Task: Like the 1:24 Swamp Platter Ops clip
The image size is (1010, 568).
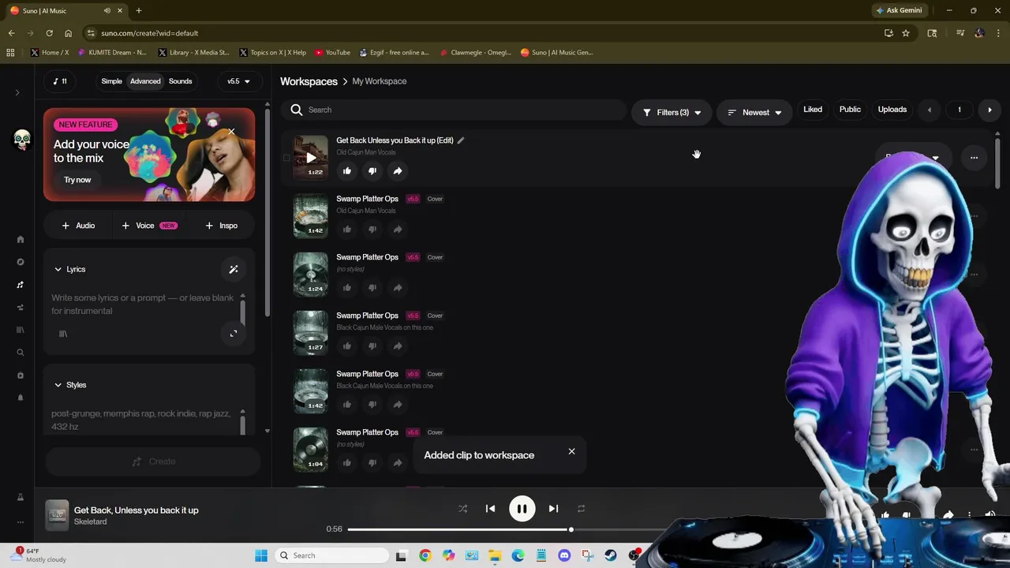Action: (x=347, y=287)
